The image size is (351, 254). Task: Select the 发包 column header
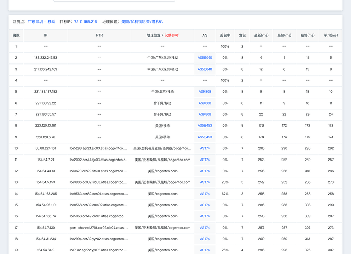[242, 35]
